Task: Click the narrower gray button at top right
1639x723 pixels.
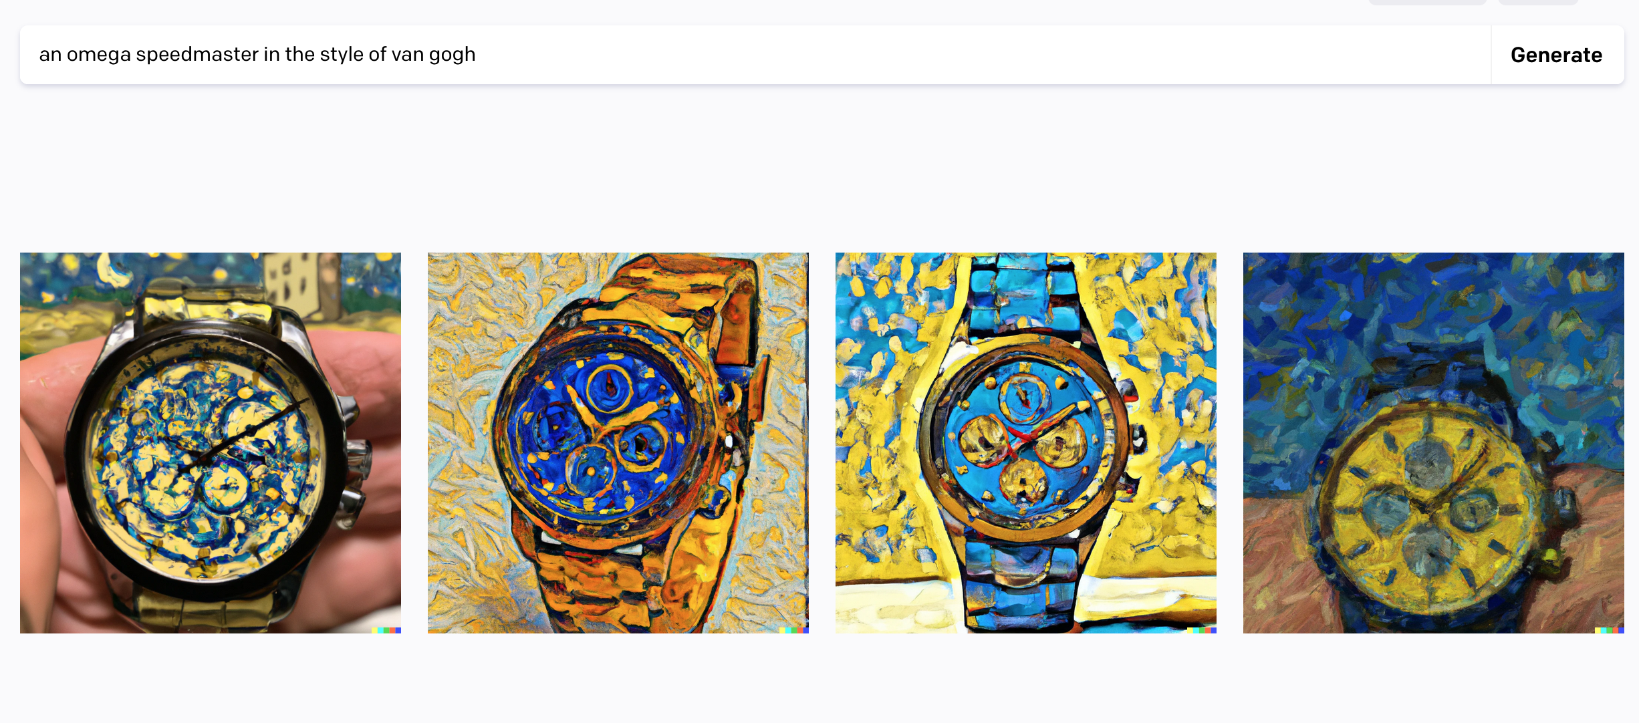Action: pyautogui.click(x=1538, y=2)
